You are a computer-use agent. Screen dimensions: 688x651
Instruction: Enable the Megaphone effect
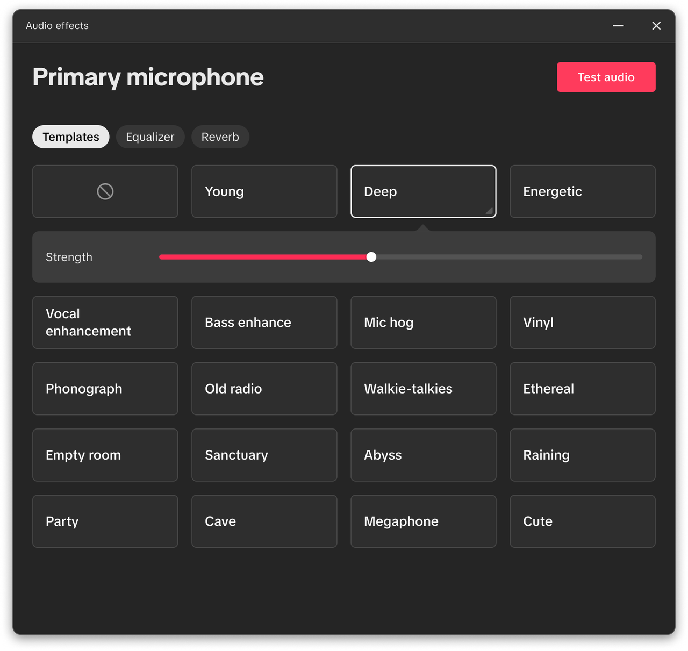(423, 521)
